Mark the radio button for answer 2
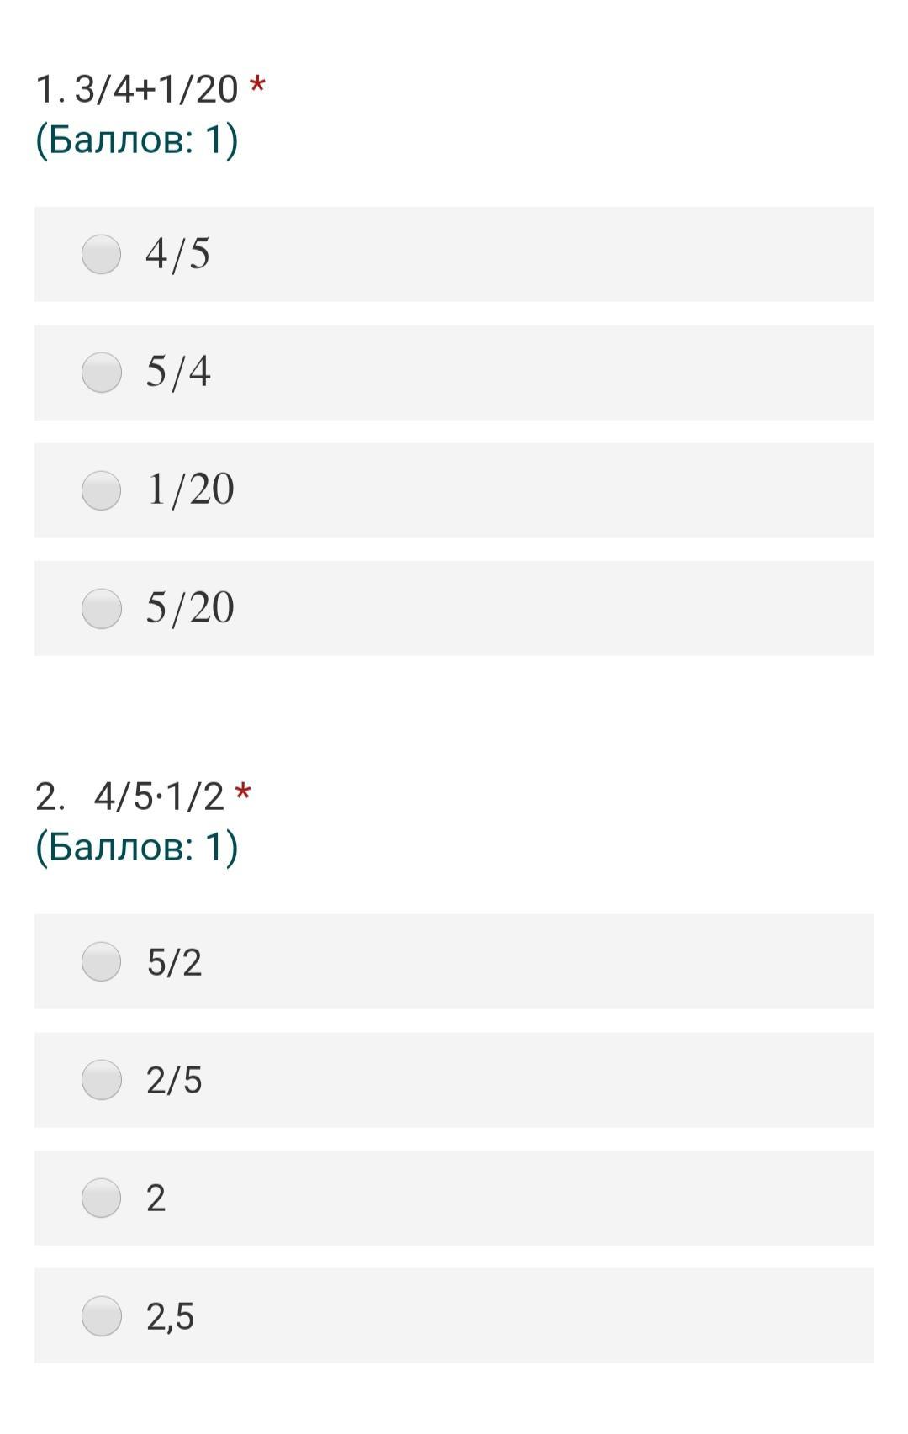Viewport: 908px width, 1434px height. point(101,1198)
